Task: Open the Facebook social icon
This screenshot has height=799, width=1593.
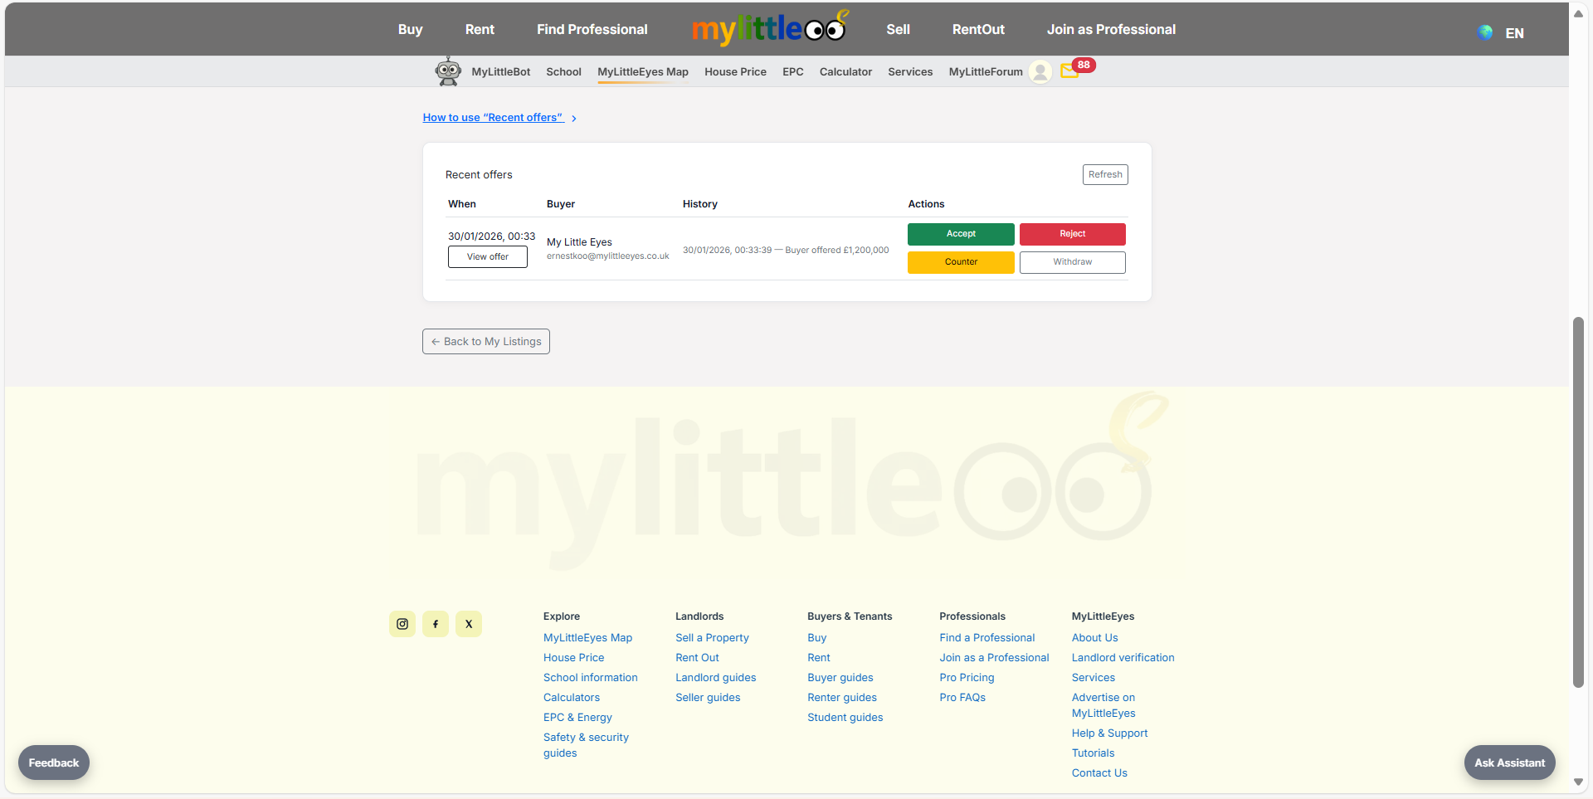Action: coord(436,624)
